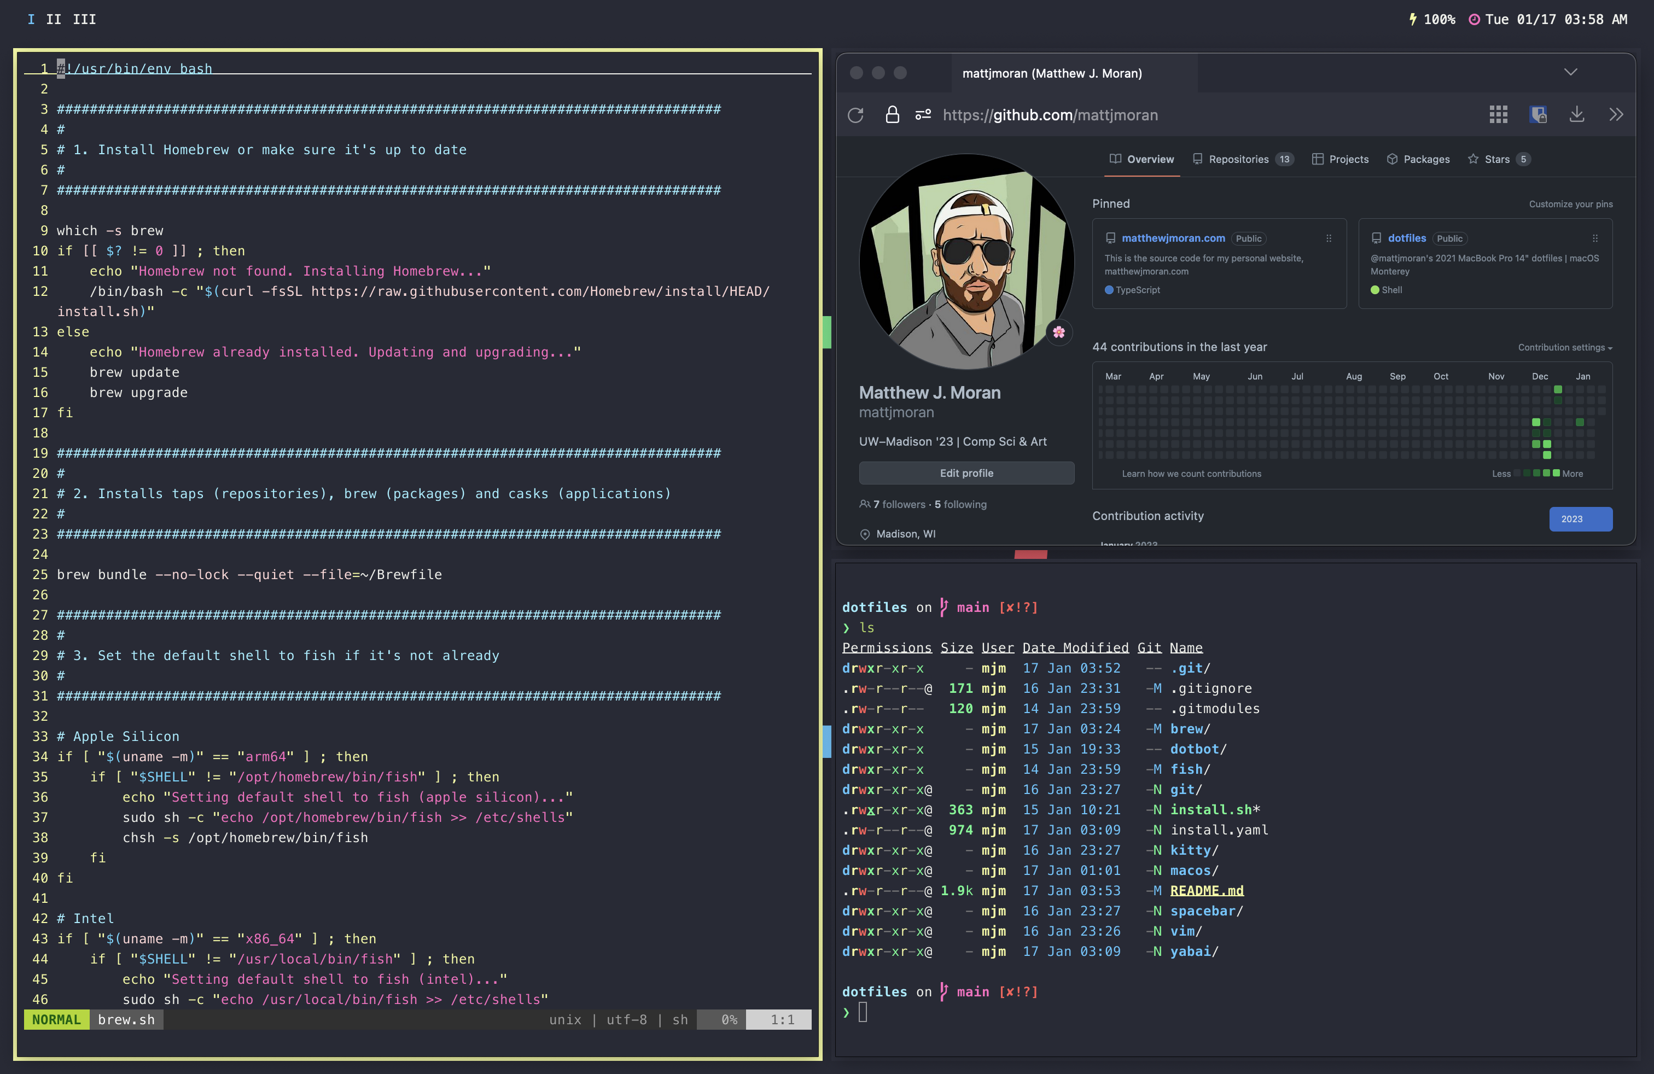This screenshot has width=1654, height=1074.
Task: Click drag handle on matthewjmoran.com pin card
Action: (x=1329, y=238)
